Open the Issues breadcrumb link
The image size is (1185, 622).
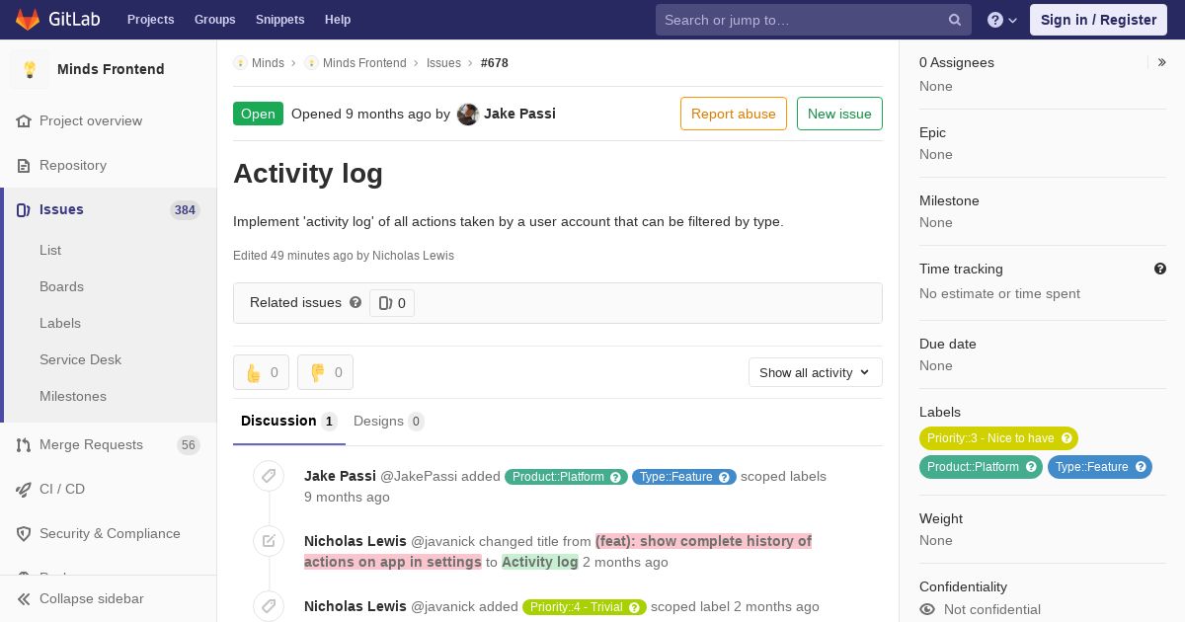tap(443, 63)
